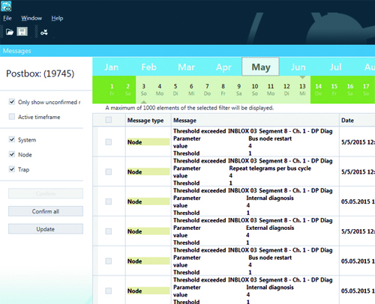Select day 8 Fr in the timeline
The width and height of the screenshot is (375, 304).
click(223, 89)
